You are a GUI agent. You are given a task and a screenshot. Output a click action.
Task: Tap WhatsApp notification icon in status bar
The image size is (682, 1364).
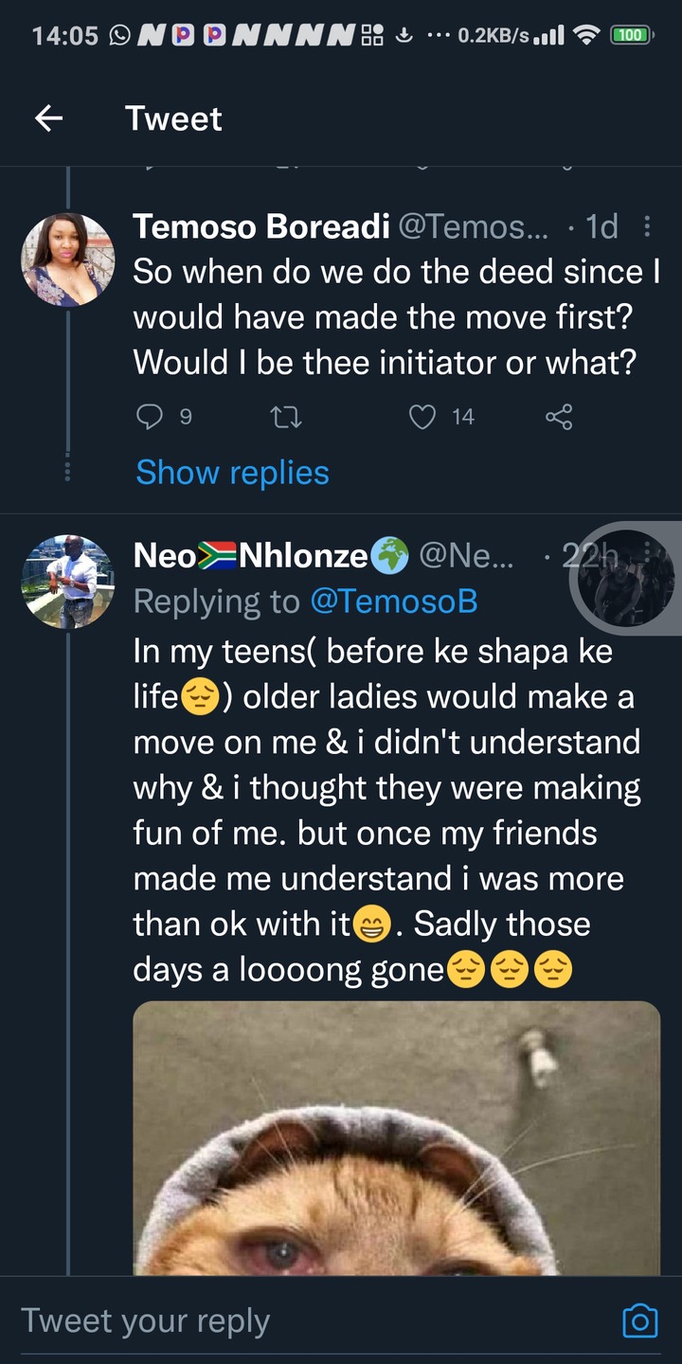[120, 36]
